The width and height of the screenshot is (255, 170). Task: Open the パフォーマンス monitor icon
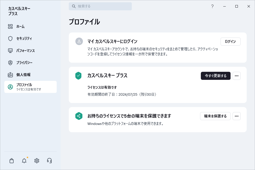pos(10,50)
